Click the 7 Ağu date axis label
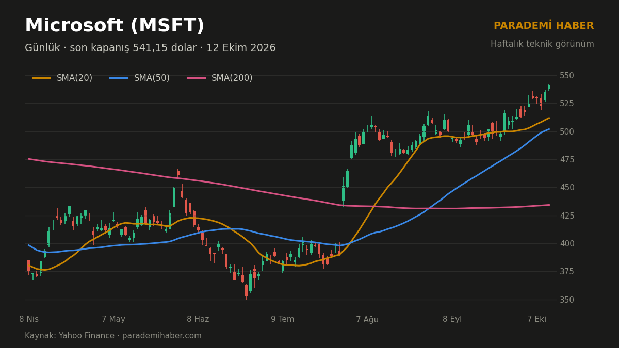This screenshot has height=348, width=619. click(x=367, y=320)
